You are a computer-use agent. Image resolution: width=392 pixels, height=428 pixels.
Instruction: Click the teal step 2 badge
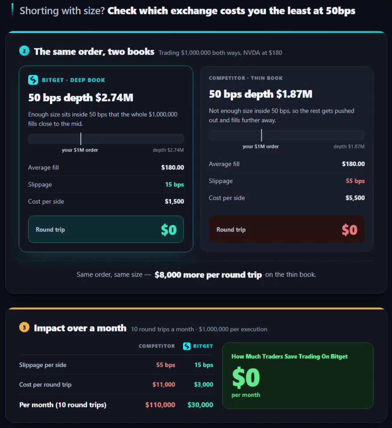pos(24,51)
